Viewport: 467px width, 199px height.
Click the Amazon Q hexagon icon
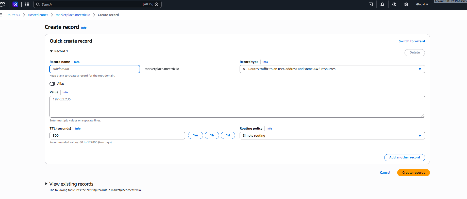pos(15,4)
